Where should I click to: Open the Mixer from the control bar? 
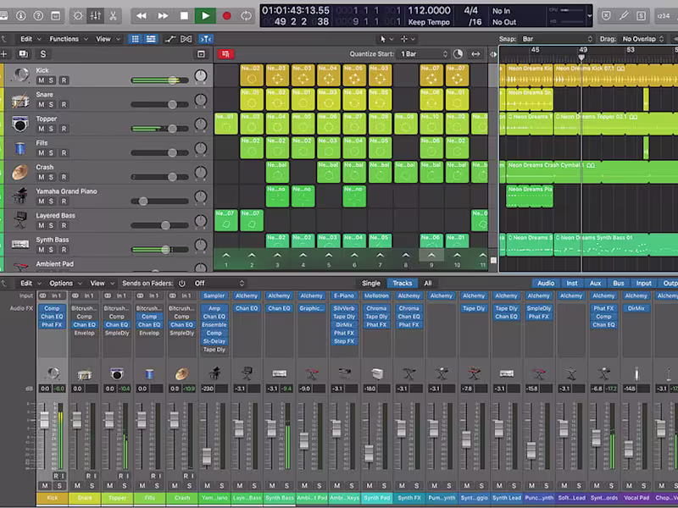[x=97, y=15]
